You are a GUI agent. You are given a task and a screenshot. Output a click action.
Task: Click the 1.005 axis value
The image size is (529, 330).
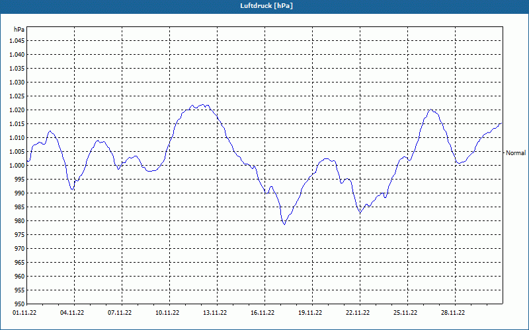coord(17,152)
